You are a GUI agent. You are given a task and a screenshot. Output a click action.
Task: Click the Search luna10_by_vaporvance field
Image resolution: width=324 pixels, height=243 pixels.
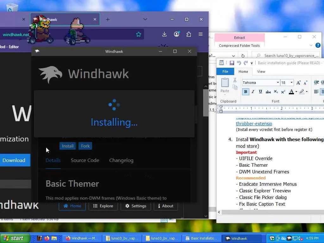point(286,56)
